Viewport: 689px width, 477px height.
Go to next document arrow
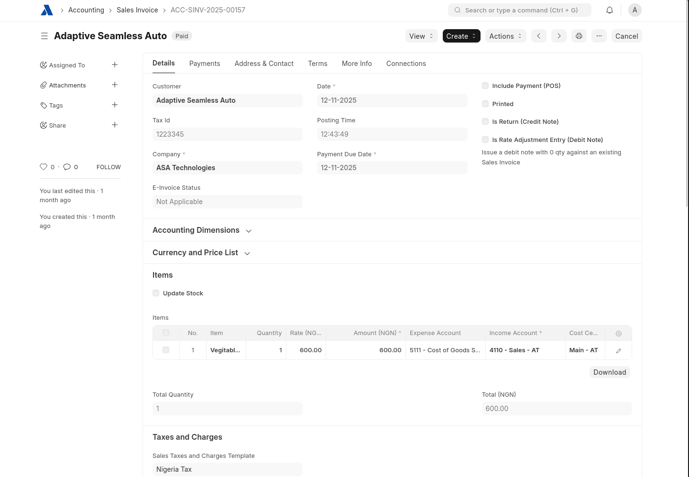(558, 36)
